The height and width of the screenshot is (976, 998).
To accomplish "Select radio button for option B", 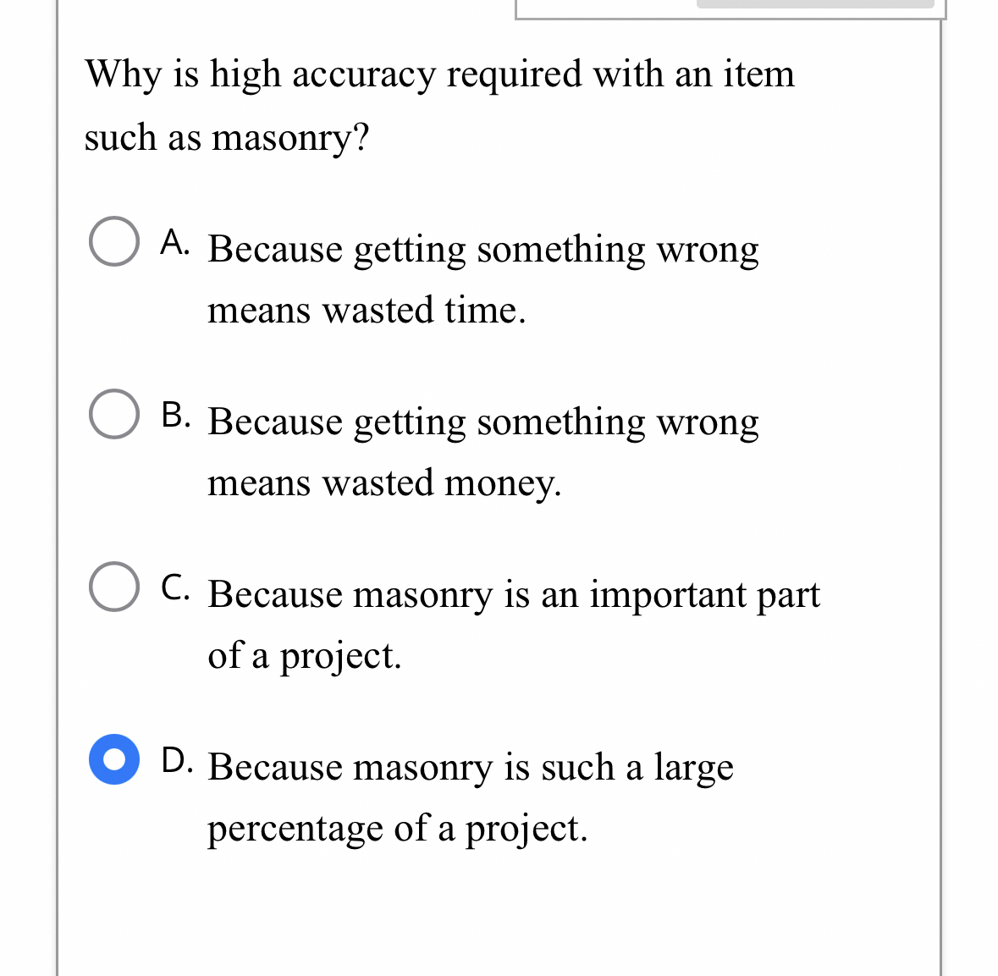I will tap(113, 415).
